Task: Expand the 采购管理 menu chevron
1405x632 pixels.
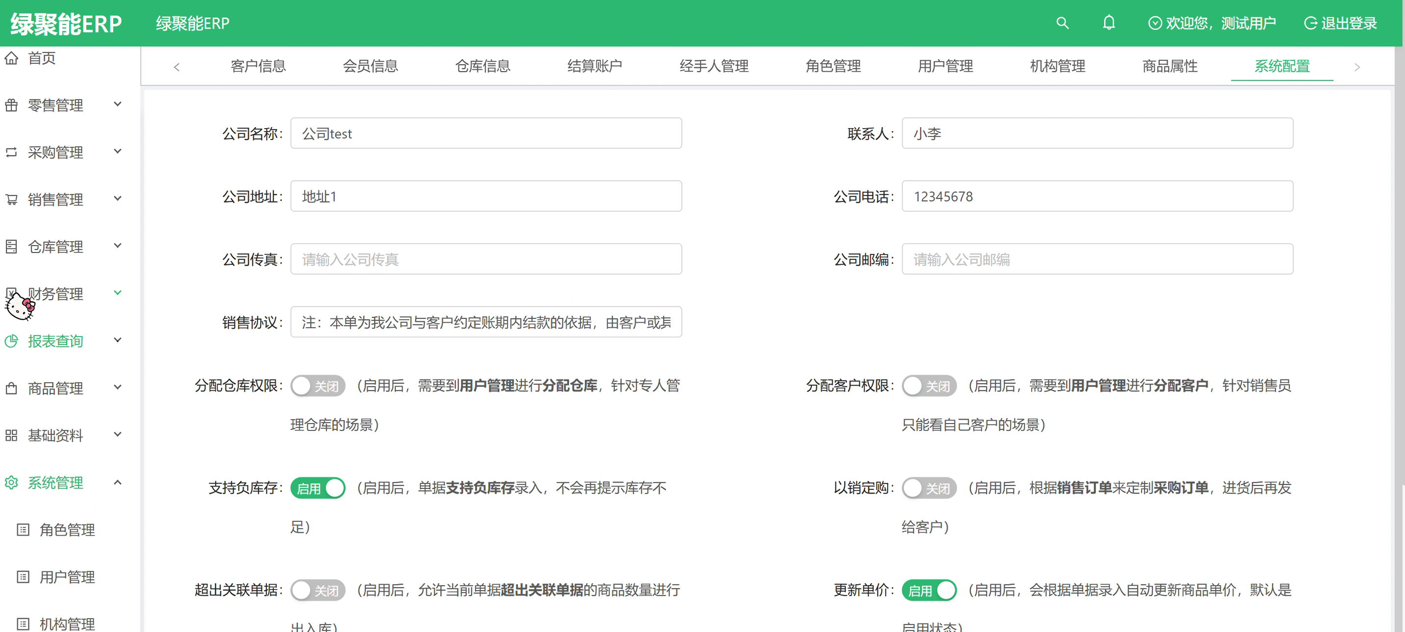Action: point(118,152)
